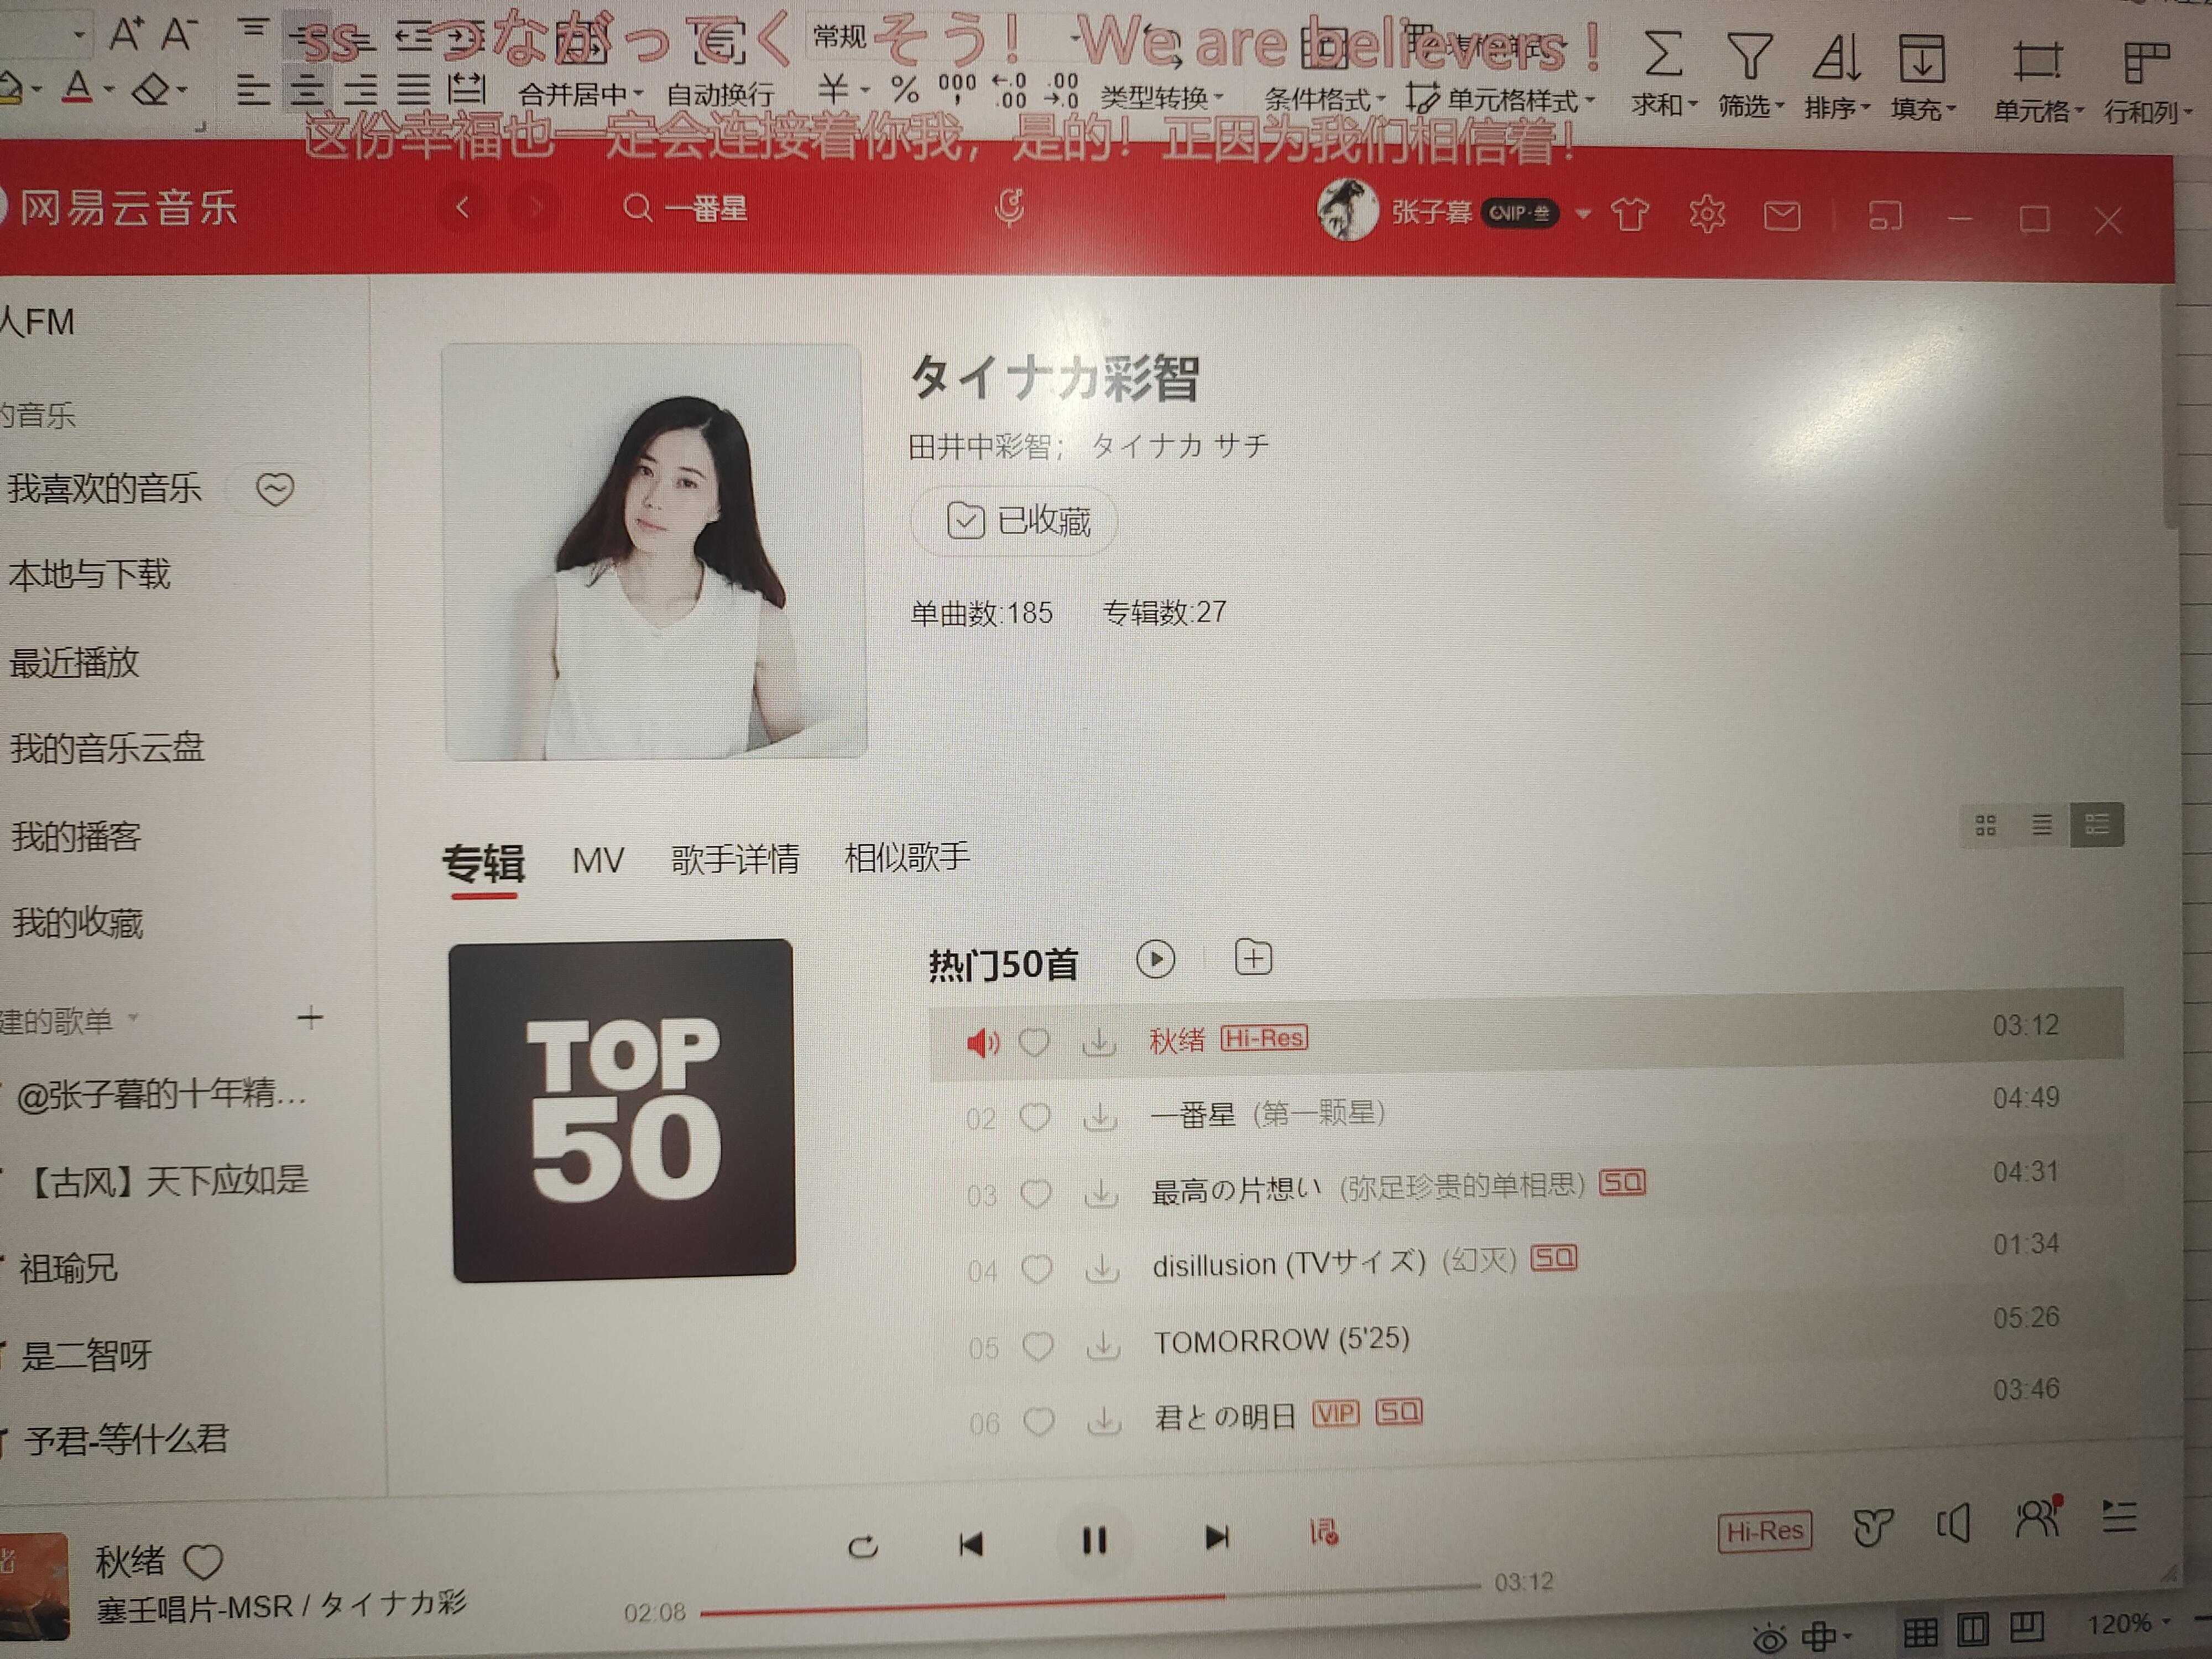The image size is (2212, 1659).
Task: Open the listen together friends icon
Action: (2038, 1518)
